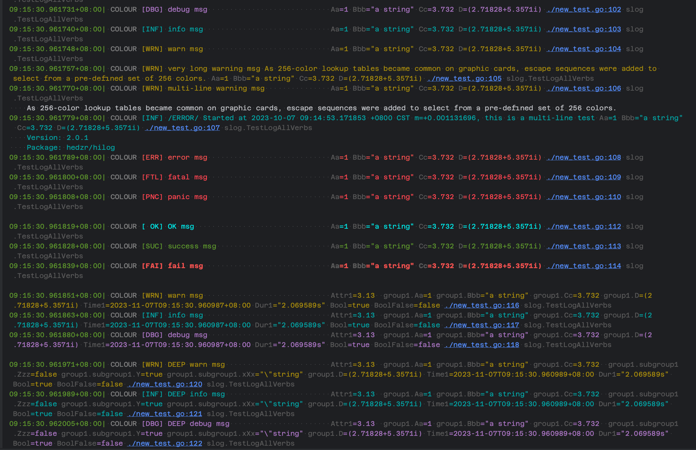696x450 pixels.
Task: Click the ./new_test.go:104 hyperlink
Action: (x=584, y=49)
